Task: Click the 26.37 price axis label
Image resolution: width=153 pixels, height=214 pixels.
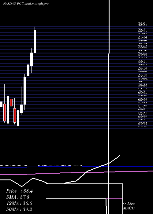Action: [x=142, y=113]
